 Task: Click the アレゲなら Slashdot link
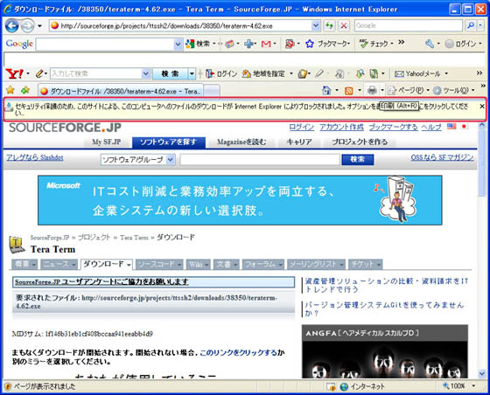(x=35, y=157)
